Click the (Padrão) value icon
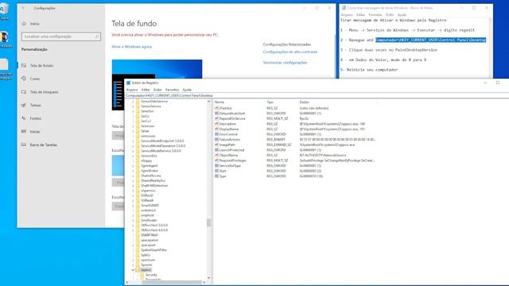Viewport: 509px width, 286px height. coord(216,108)
